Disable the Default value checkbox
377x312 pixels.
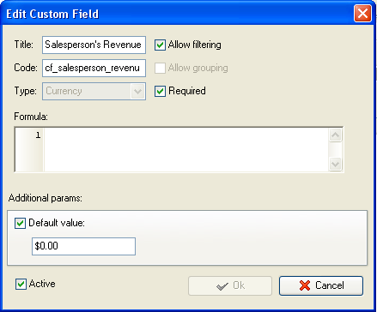coord(20,224)
